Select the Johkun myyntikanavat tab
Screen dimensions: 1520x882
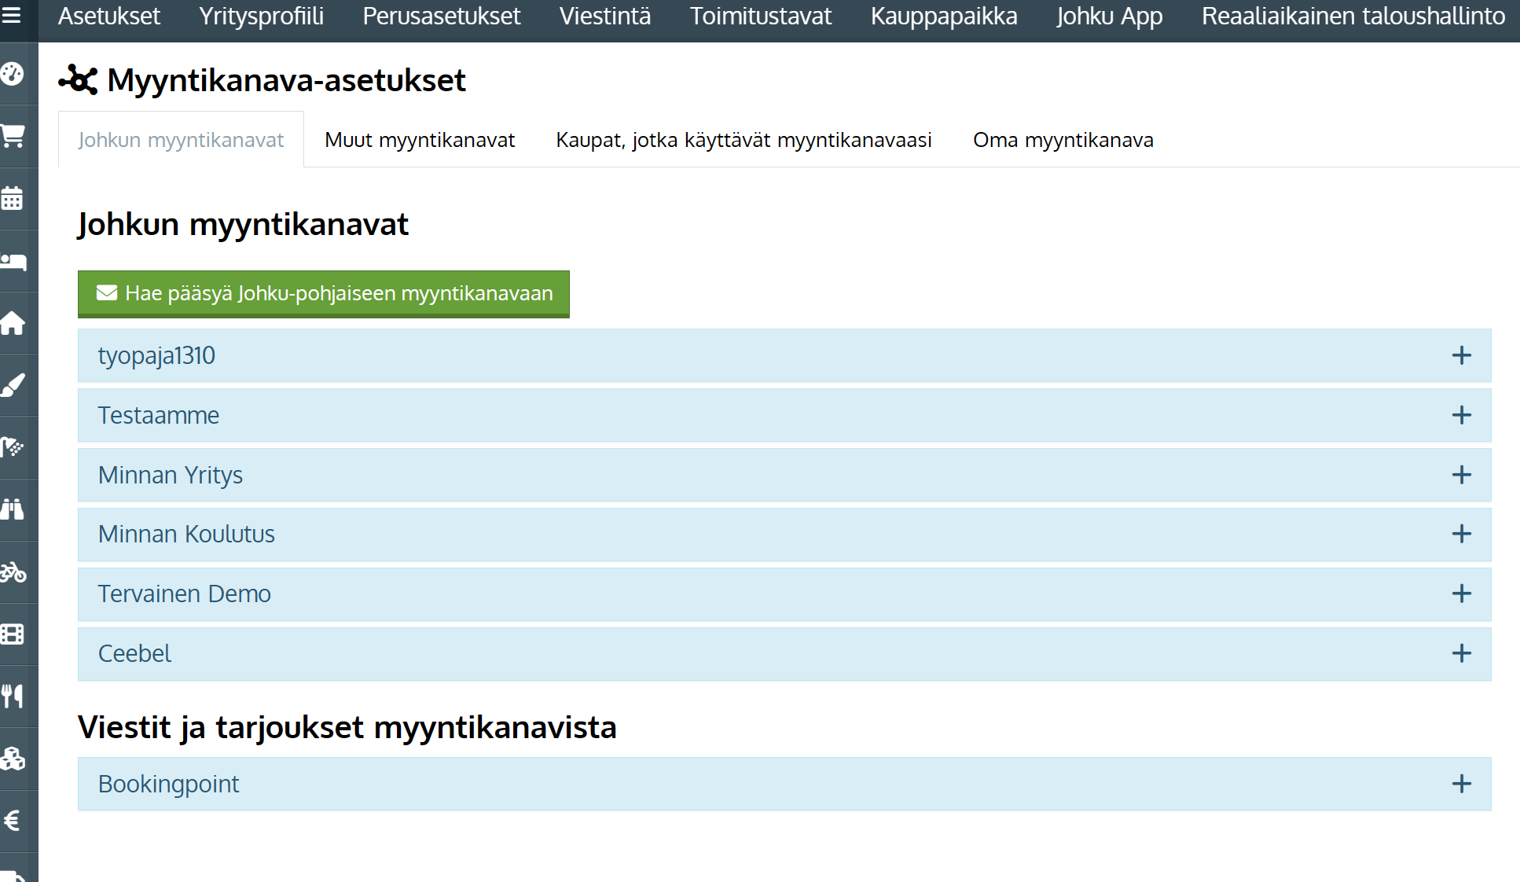click(x=181, y=140)
